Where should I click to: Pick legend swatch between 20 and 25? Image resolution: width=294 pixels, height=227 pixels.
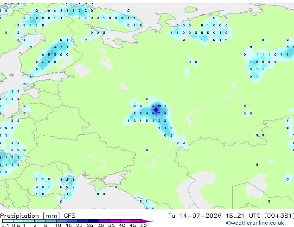(83, 221)
